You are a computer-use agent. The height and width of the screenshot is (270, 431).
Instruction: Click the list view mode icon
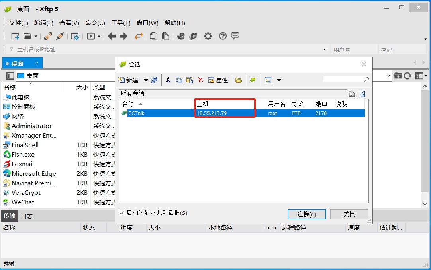click(268, 80)
